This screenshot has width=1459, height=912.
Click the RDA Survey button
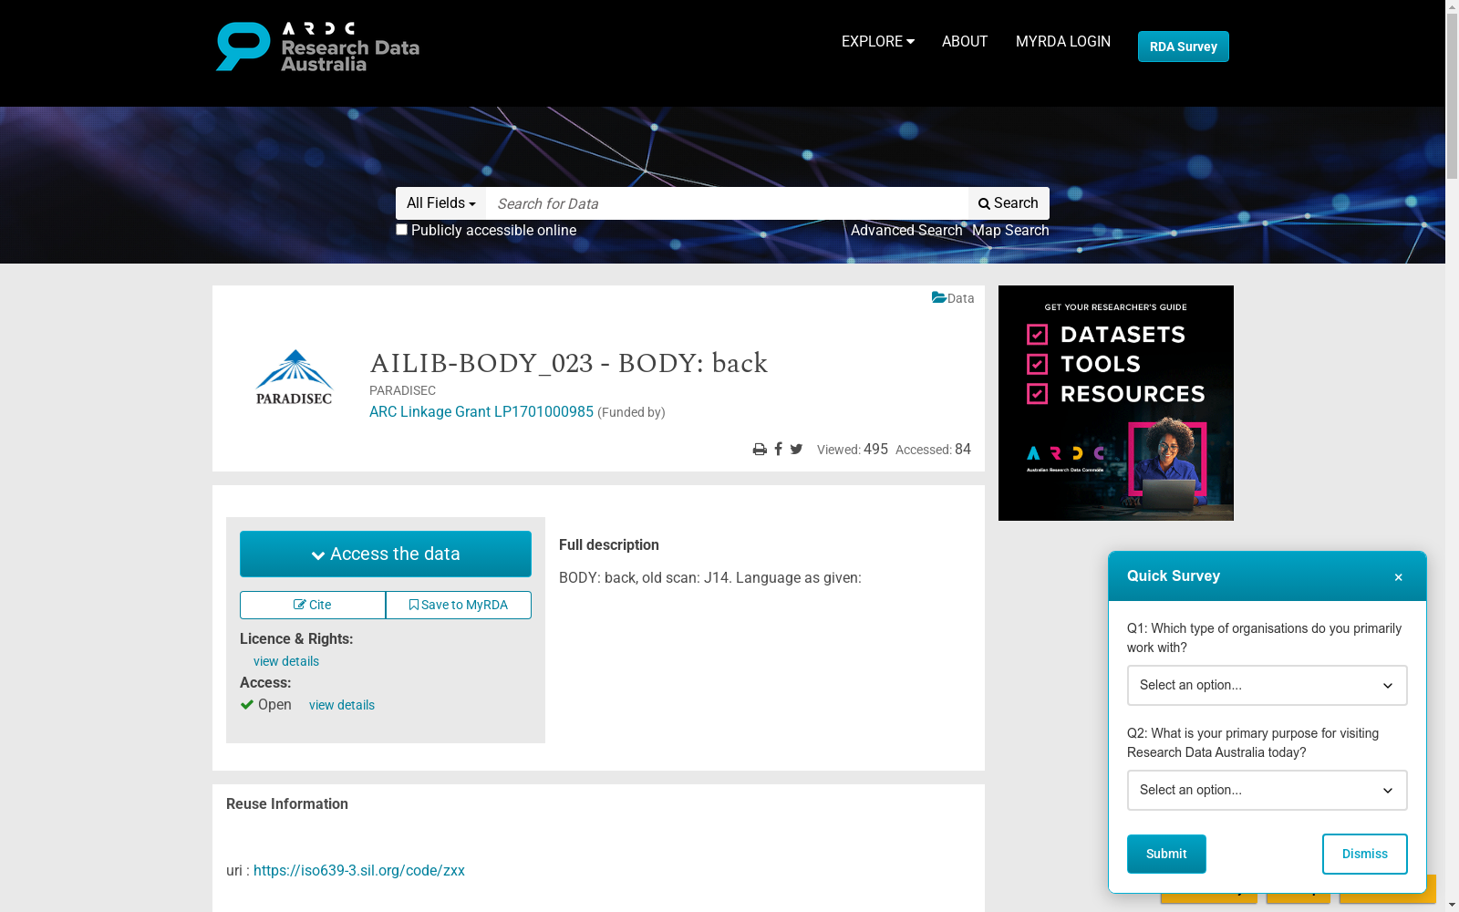[x=1184, y=47]
